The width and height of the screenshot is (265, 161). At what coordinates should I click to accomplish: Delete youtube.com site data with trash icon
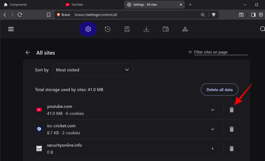click(232, 110)
